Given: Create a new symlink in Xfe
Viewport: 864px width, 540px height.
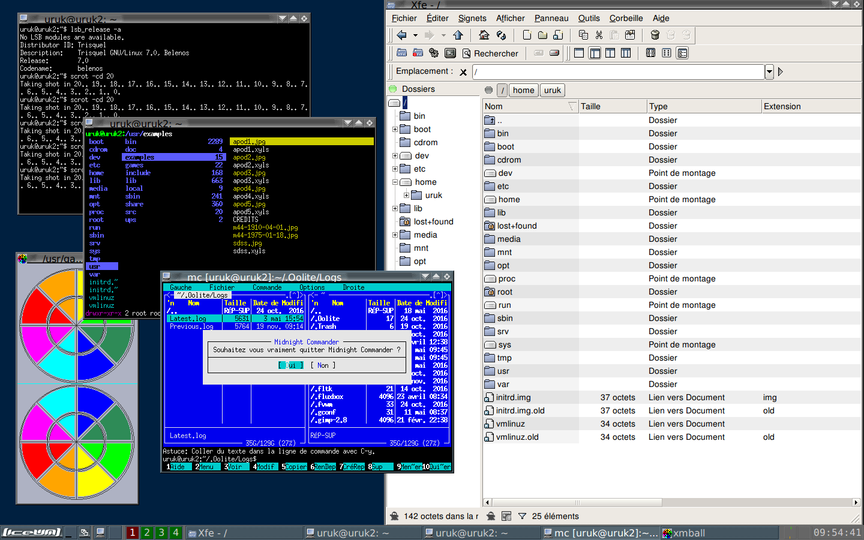Looking at the screenshot, I should (x=558, y=35).
